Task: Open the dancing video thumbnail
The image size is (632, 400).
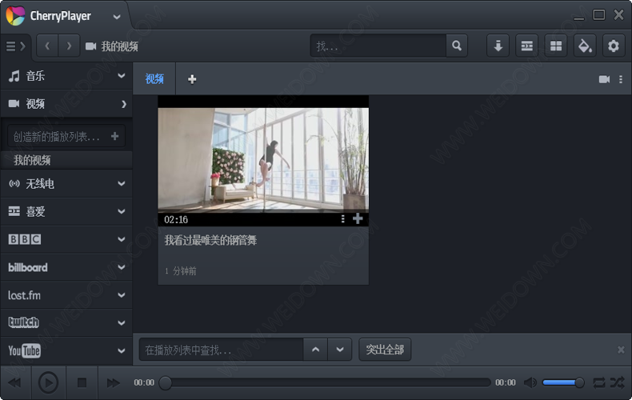Action: (263, 158)
